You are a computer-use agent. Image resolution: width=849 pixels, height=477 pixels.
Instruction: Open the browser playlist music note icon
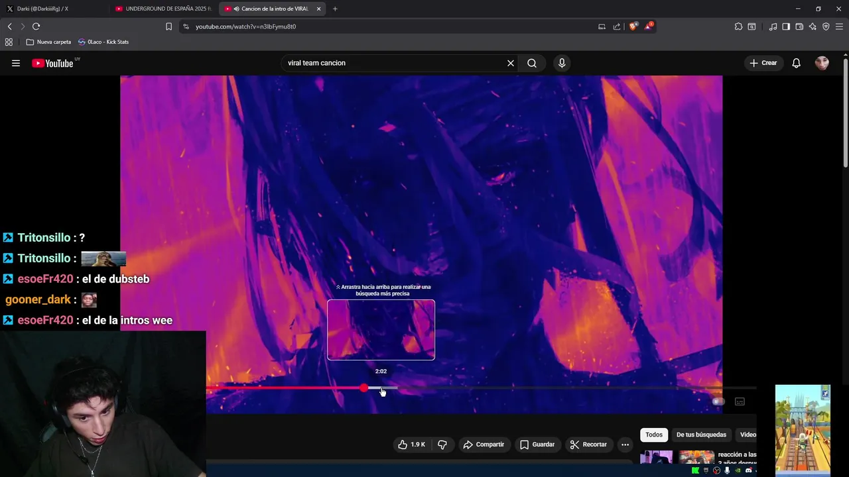point(773,26)
